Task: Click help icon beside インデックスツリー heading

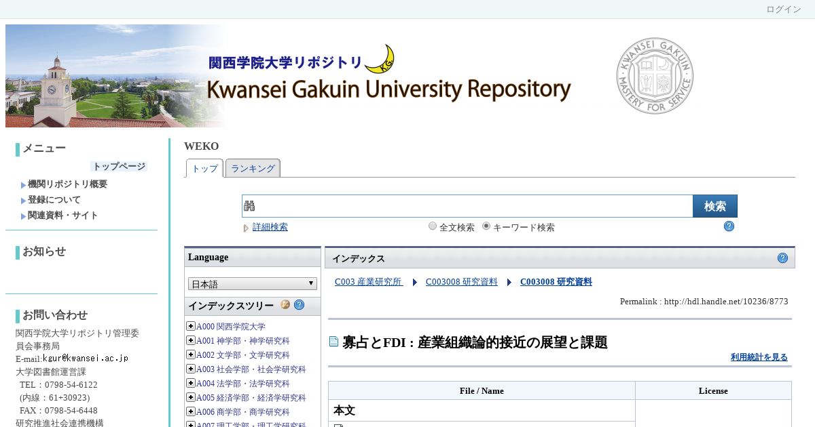Action: pos(299,305)
